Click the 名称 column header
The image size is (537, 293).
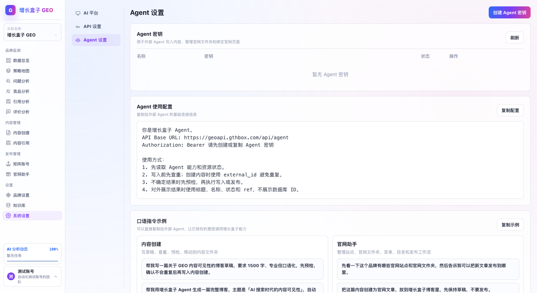pos(141,56)
